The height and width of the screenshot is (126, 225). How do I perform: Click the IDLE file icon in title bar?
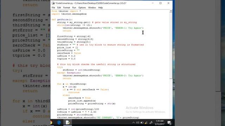53,3
